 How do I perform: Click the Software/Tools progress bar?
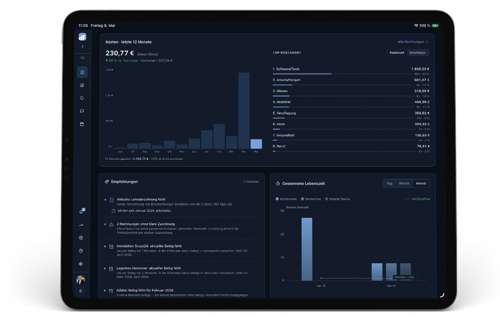[x=342, y=74]
